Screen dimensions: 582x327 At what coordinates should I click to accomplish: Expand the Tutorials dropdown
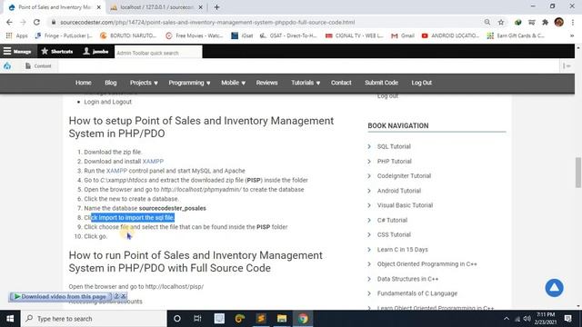[x=306, y=83]
